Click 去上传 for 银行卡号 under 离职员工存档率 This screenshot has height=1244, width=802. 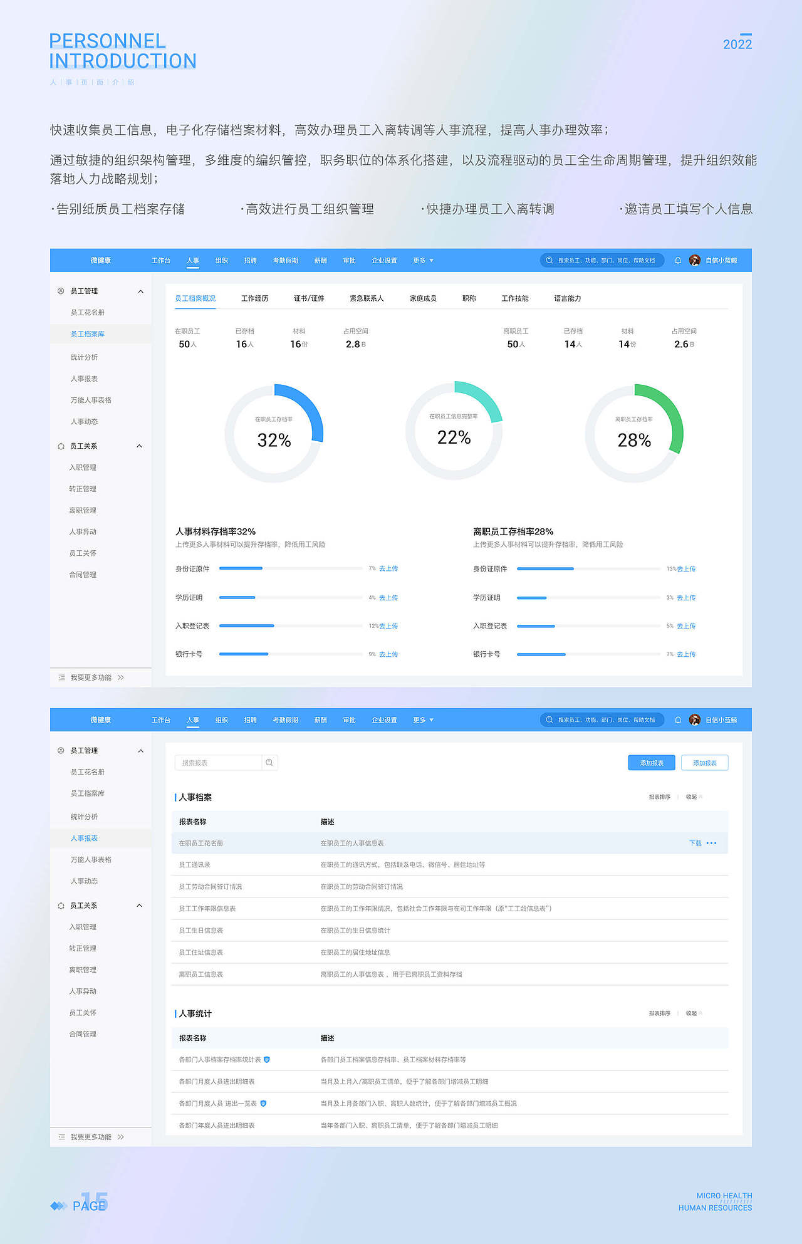pos(686,654)
